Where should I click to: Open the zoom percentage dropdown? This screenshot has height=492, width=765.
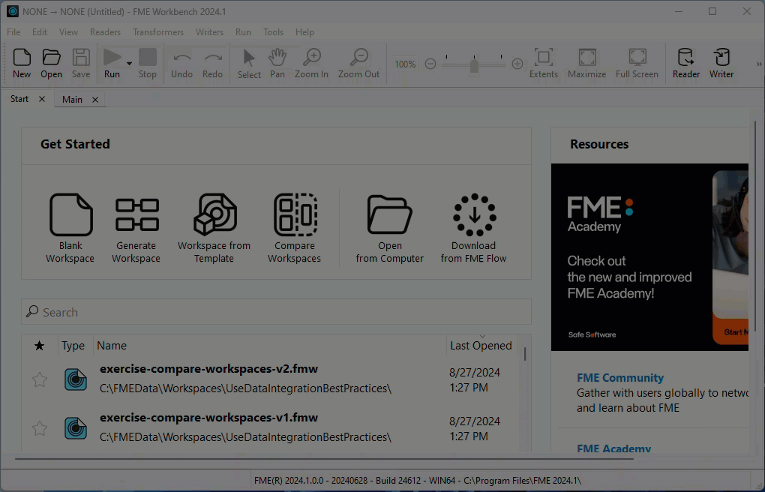405,64
